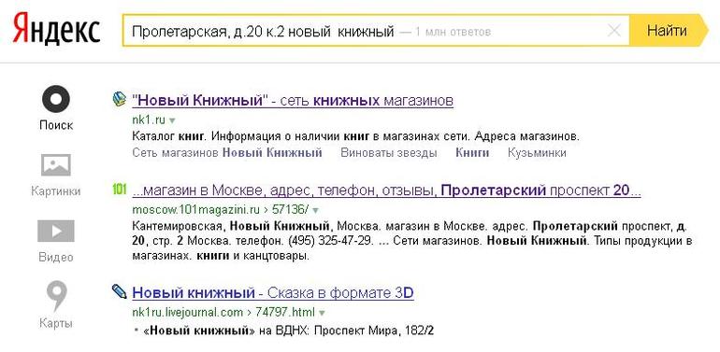Screen dimensions: 720x352
Task: Click the nk1ru.livejournal.com URL
Action: [187, 313]
